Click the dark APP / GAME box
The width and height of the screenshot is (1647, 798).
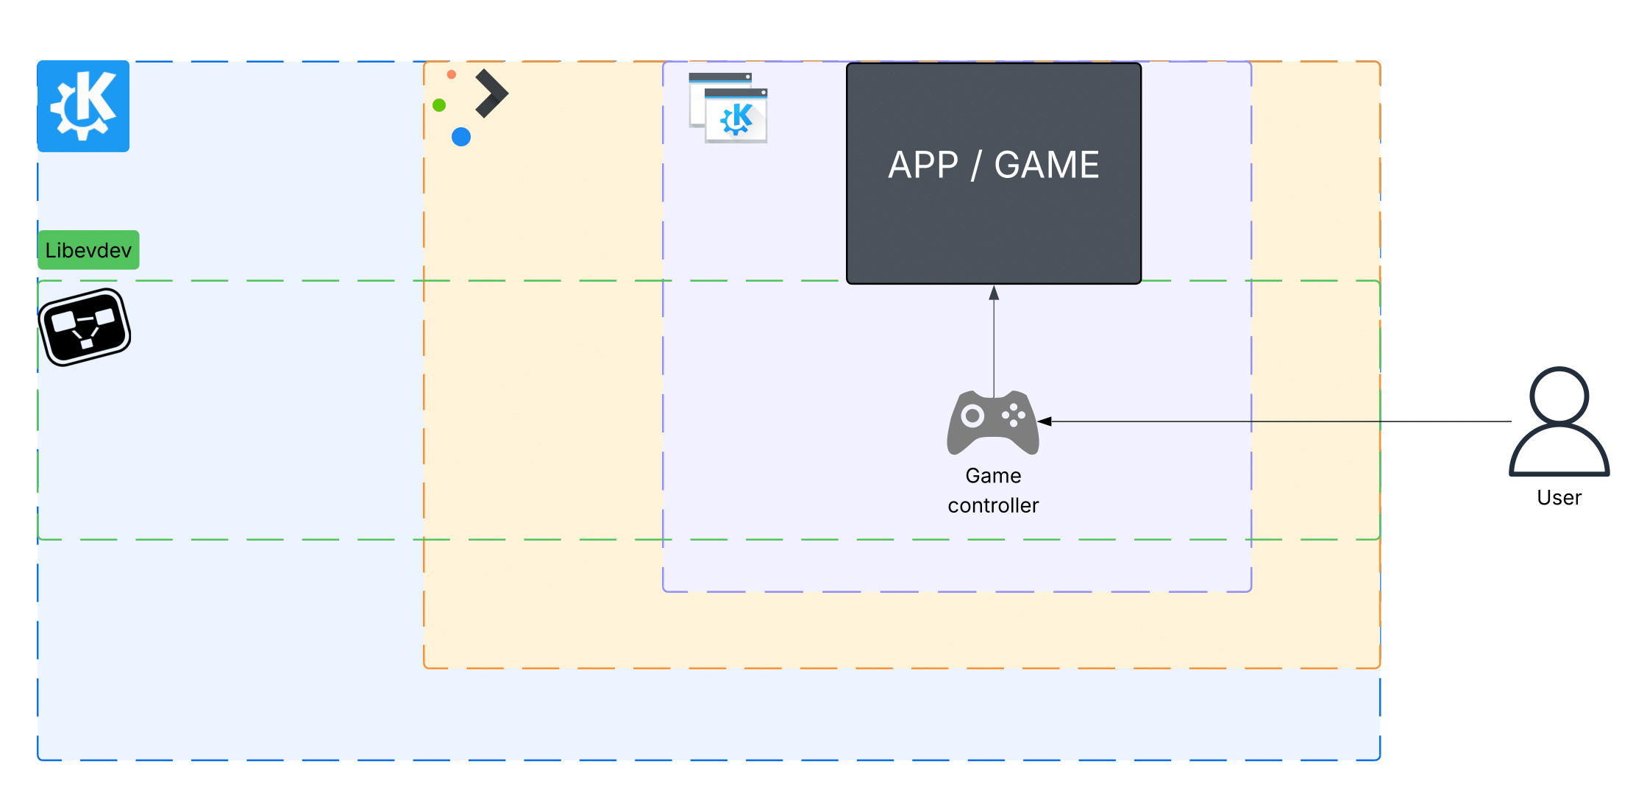pos(993,174)
